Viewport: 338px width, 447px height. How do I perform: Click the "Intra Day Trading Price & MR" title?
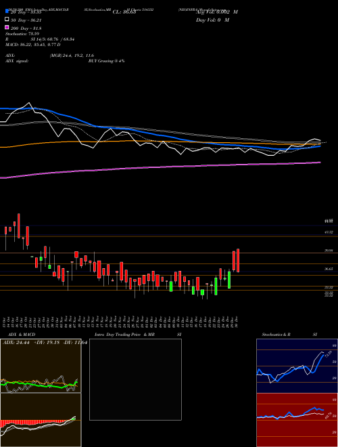click(124, 335)
